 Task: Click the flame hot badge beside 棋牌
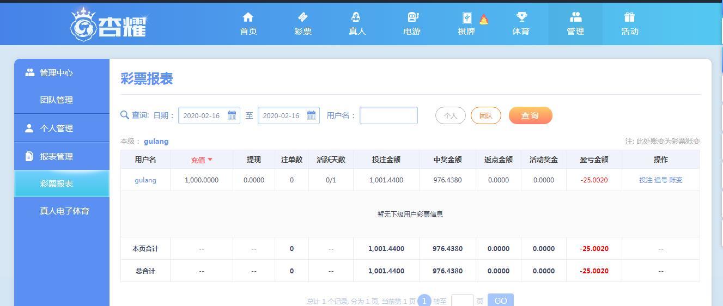tap(483, 19)
